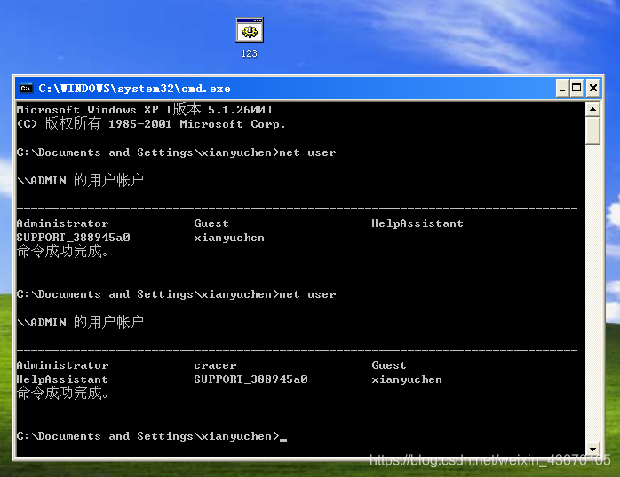Click the console vertical scrollbar thumb

592,130
